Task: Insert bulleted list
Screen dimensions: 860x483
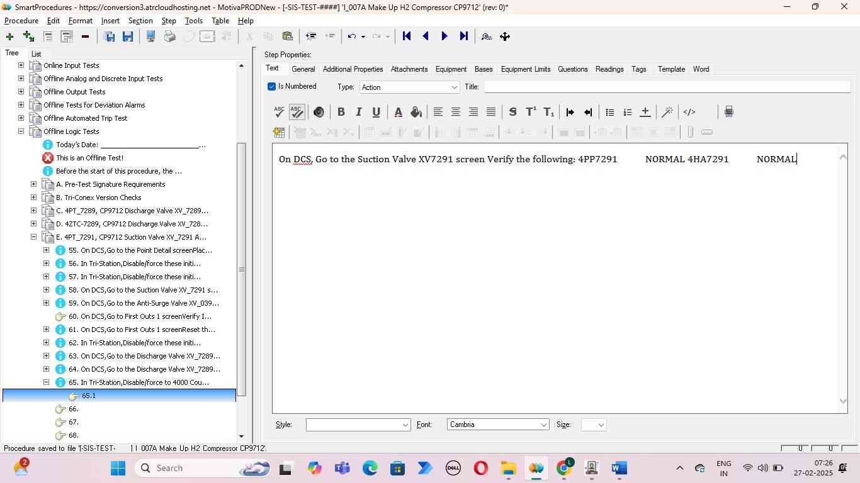Action: coord(609,112)
